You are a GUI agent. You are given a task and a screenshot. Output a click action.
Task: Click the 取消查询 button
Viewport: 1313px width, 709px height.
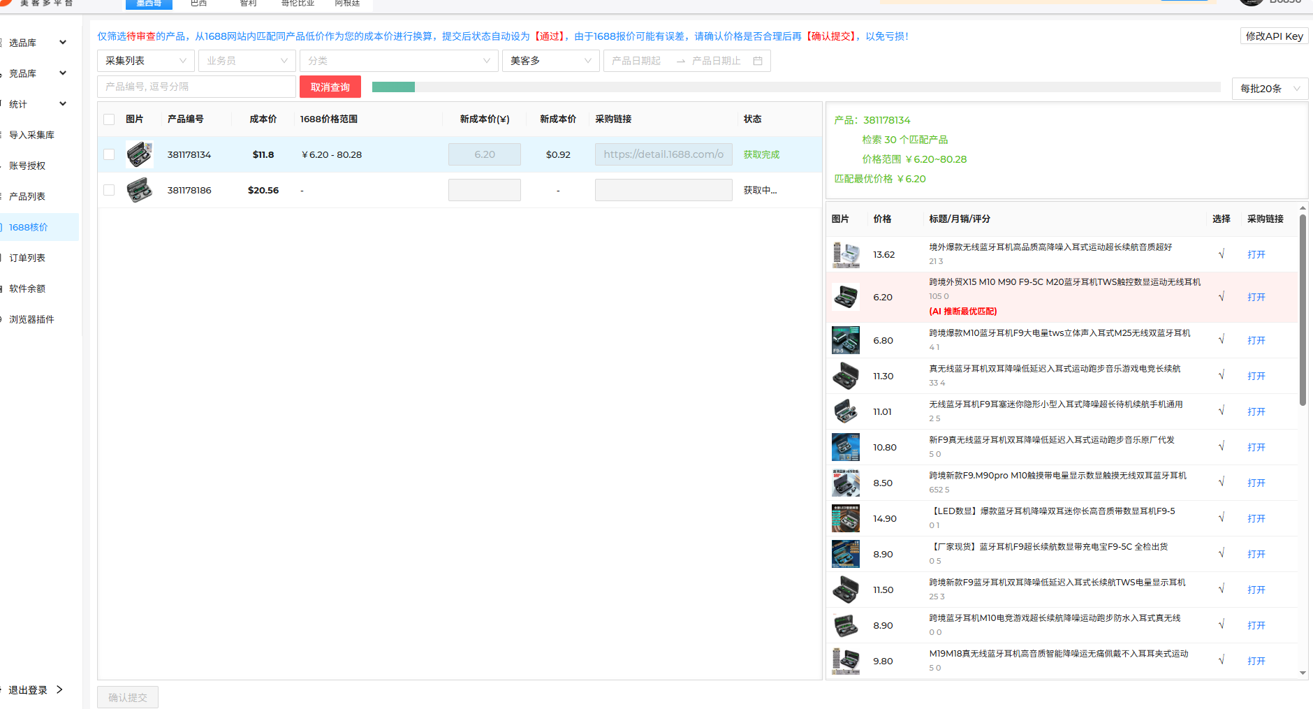coord(330,87)
